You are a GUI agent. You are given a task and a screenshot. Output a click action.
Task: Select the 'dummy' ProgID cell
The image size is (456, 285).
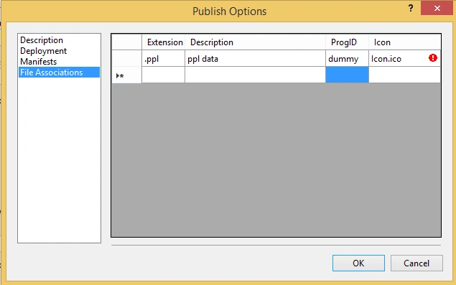pyautogui.click(x=347, y=58)
